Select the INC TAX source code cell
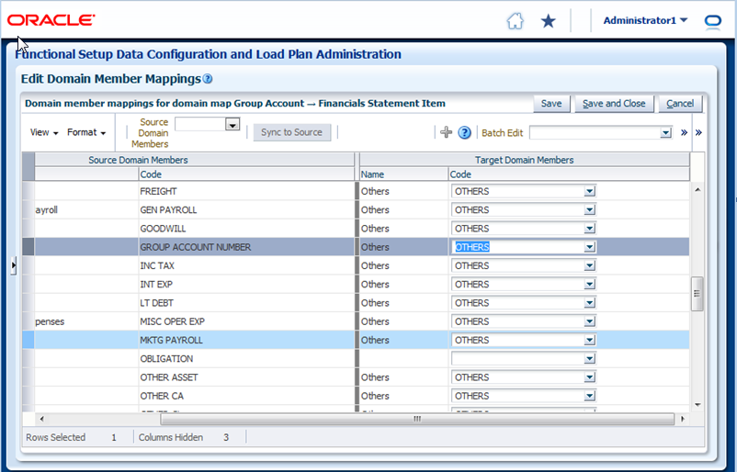Screen dimensions: 737x472 click(246, 265)
